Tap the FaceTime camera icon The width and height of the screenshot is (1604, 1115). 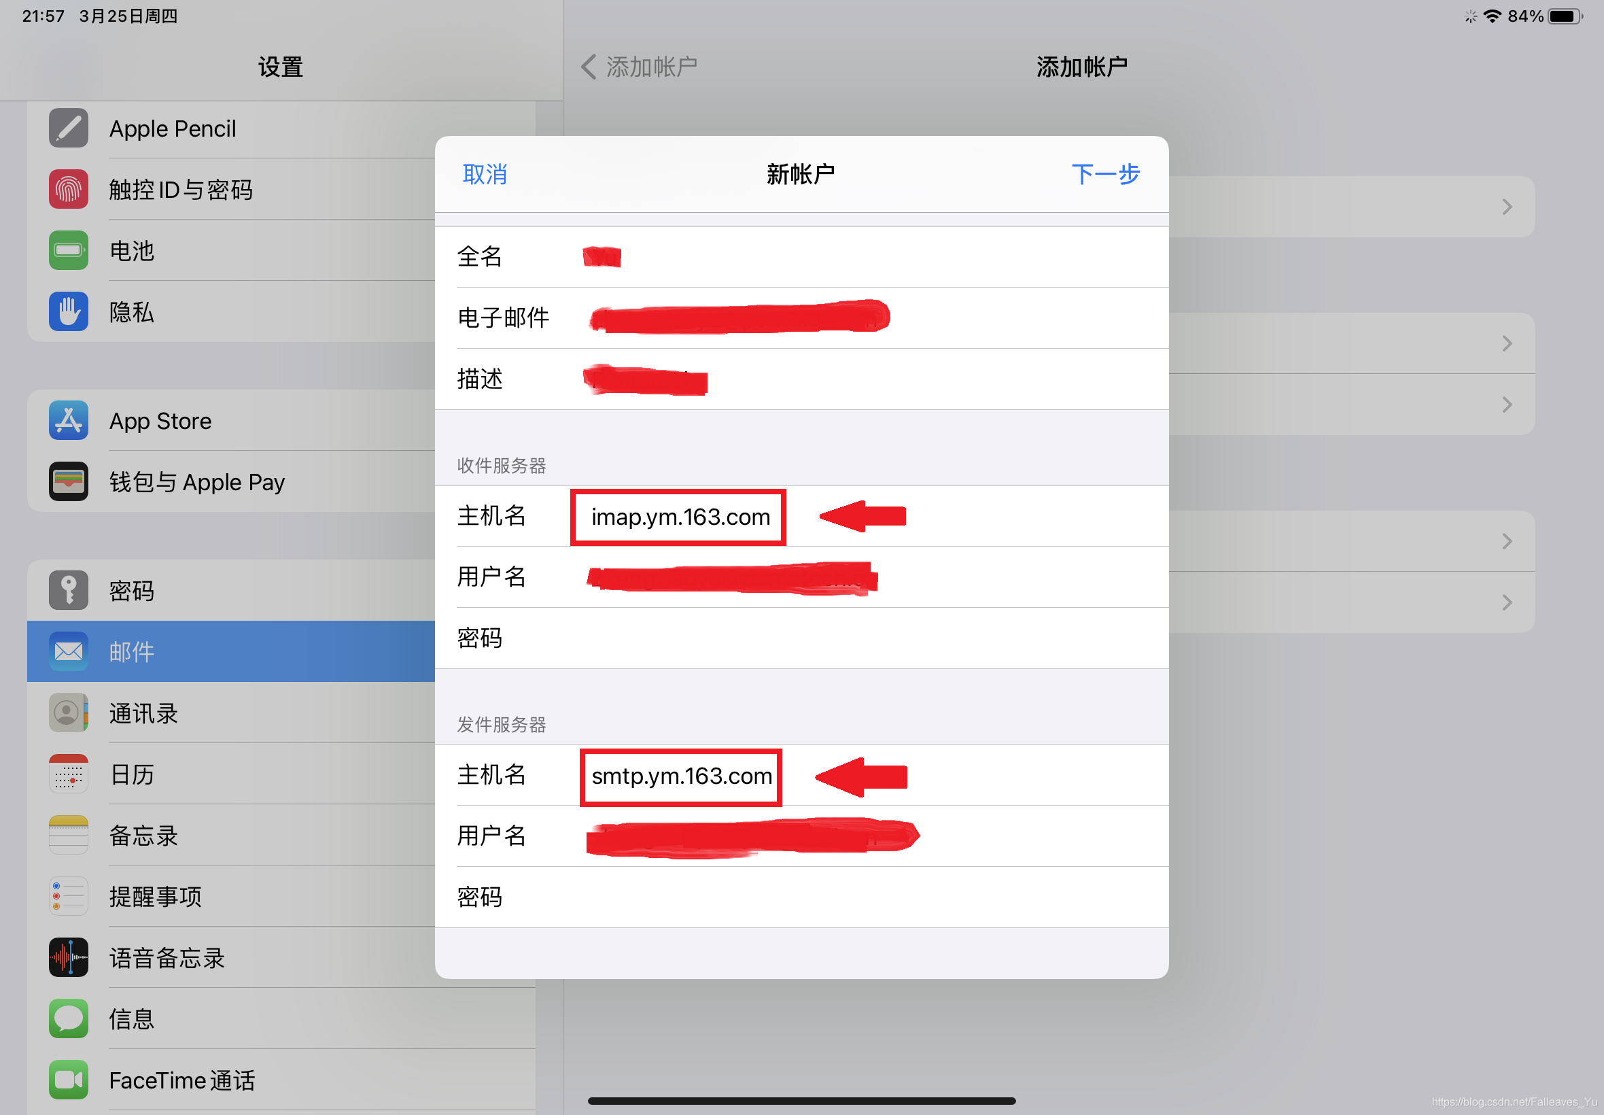69,1080
